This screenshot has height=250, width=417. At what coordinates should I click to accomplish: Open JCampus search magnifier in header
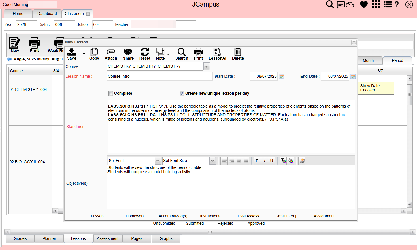coord(330,4)
